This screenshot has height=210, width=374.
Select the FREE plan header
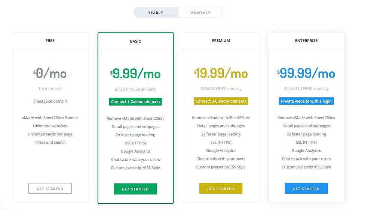coord(50,41)
